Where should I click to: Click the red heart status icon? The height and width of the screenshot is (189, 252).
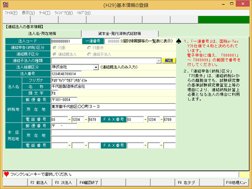(6, 174)
